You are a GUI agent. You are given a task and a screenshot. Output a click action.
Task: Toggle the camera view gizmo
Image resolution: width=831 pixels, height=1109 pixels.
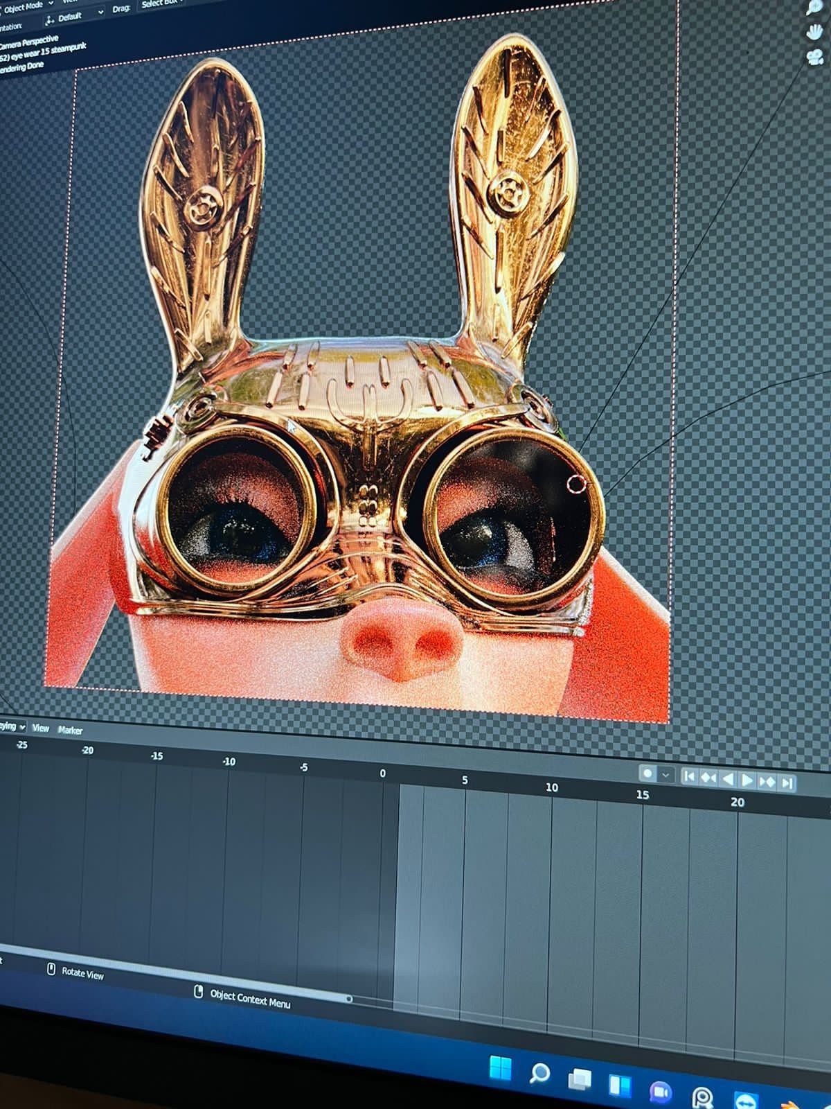pos(816,56)
